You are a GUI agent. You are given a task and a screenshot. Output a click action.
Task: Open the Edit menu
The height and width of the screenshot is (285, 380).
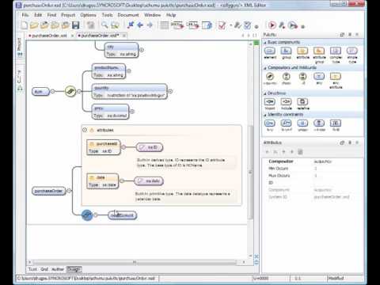tap(38, 15)
